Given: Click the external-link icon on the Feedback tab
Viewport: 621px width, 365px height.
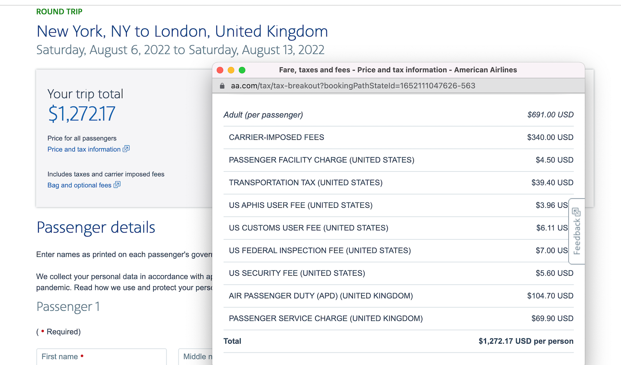Looking at the screenshot, I should click(577, 212).
